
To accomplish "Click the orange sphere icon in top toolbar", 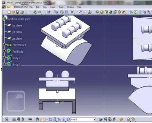I will pyautogui.click(x=102, y=12).
